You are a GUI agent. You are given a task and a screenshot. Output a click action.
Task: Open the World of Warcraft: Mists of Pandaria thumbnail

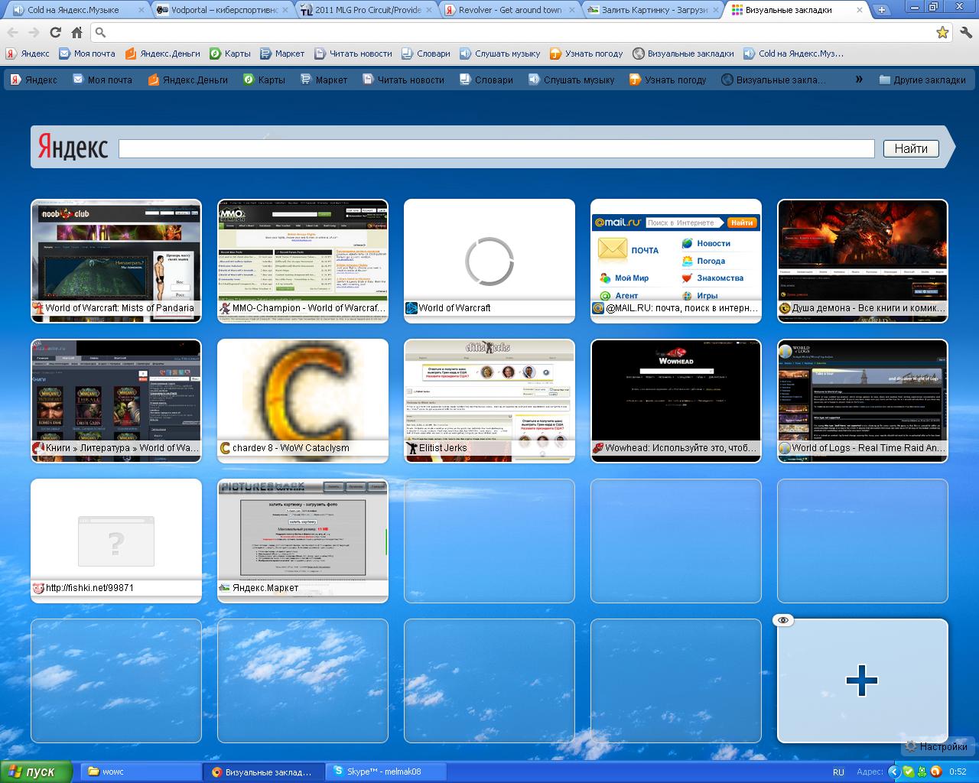116,261
